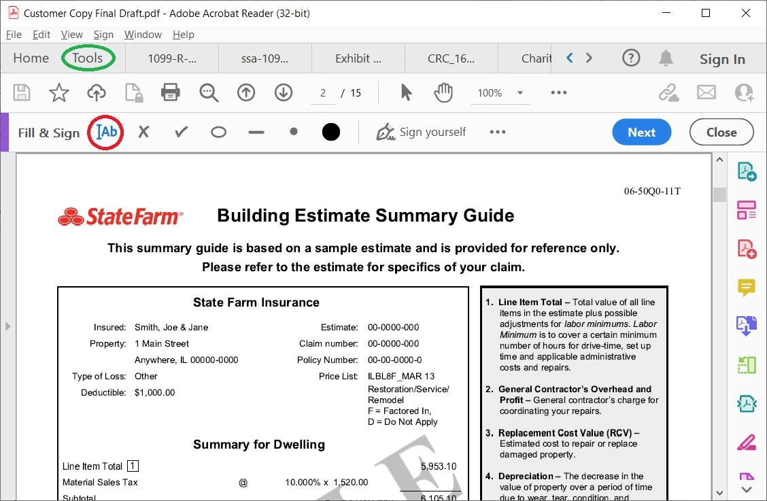
Task: Send file by email envelope icon
Action: 706,92
